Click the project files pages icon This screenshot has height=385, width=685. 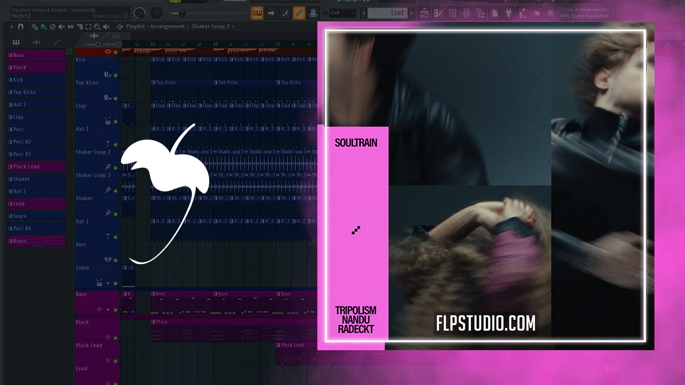(494, 13)
